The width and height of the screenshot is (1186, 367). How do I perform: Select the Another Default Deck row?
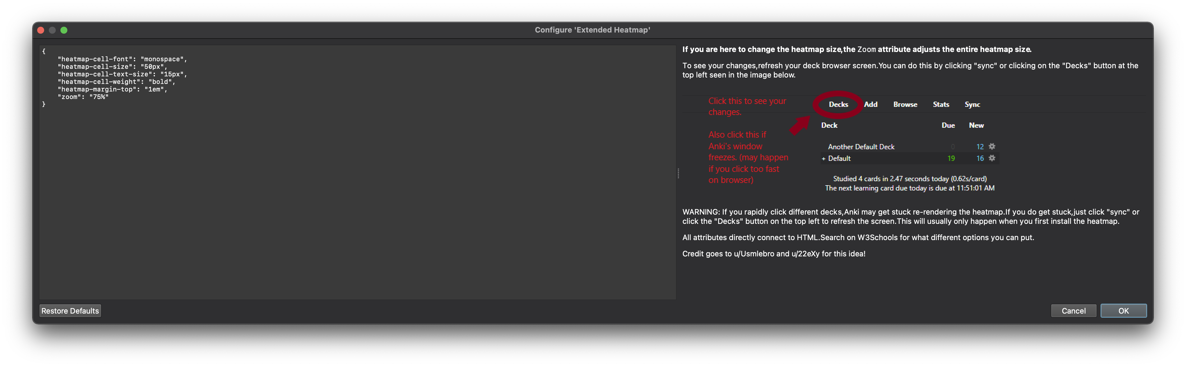pyautogui.click(x=861, y=147)
